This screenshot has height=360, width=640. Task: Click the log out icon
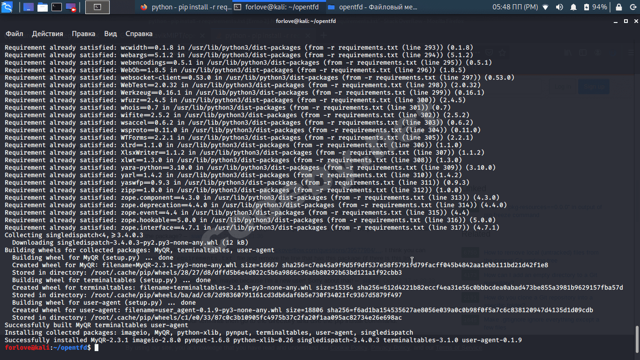coord(633,7)
